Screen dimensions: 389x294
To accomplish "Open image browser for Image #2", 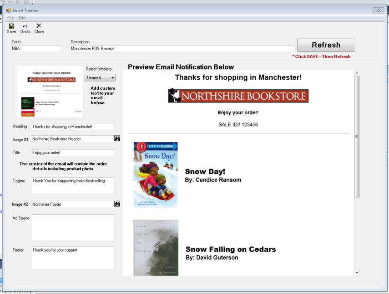I will 117,204.
